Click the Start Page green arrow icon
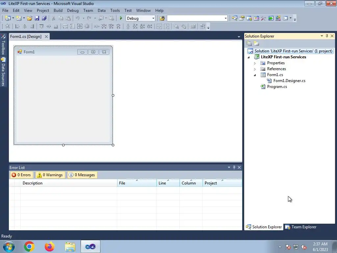Image resolution: width=337 pixels, height=253 pixels. pos(271,18)
